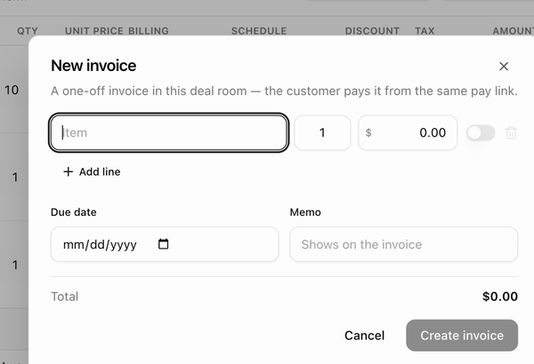
Task: Click the quantity 10 cell in background table
Action: (x=12, y=90)
